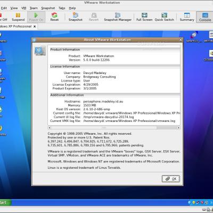The width and height of the screenshot is (213, 213).
Task: Click the Current VMX log file path
Action: [x=129, y=121]
